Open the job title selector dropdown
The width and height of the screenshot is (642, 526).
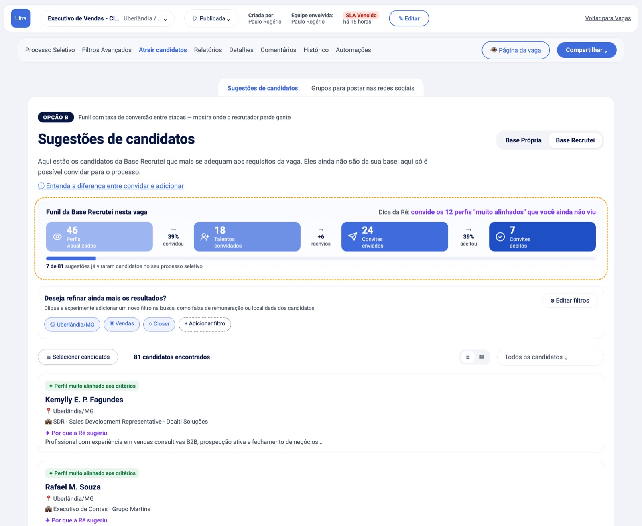click(x=107, y=18)
